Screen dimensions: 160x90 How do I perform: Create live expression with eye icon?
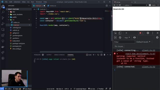pyautogui.click(x=134, y=37)
